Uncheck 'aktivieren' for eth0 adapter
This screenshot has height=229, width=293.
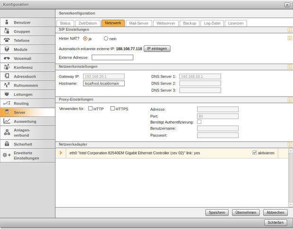pyautogui.click(x=255, y=153)
